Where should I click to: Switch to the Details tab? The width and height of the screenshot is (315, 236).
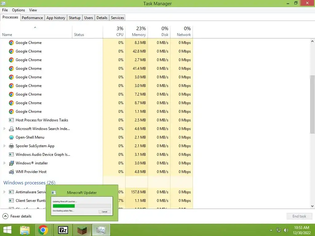(x=102, y=18)
